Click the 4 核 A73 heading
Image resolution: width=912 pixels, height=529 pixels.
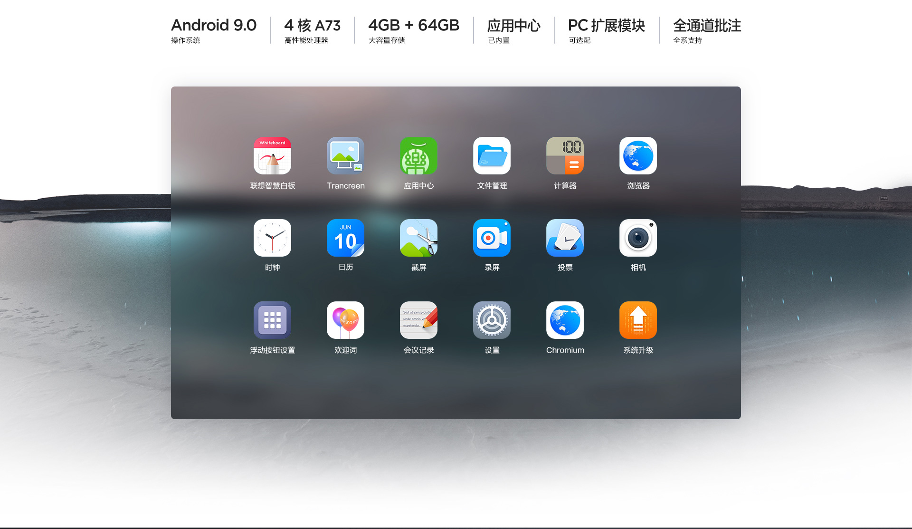[313, 25]
